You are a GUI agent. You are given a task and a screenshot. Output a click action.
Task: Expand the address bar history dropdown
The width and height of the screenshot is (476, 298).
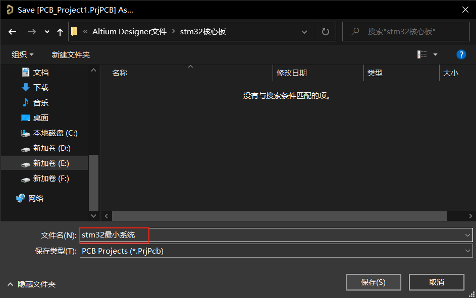[304, 32]
